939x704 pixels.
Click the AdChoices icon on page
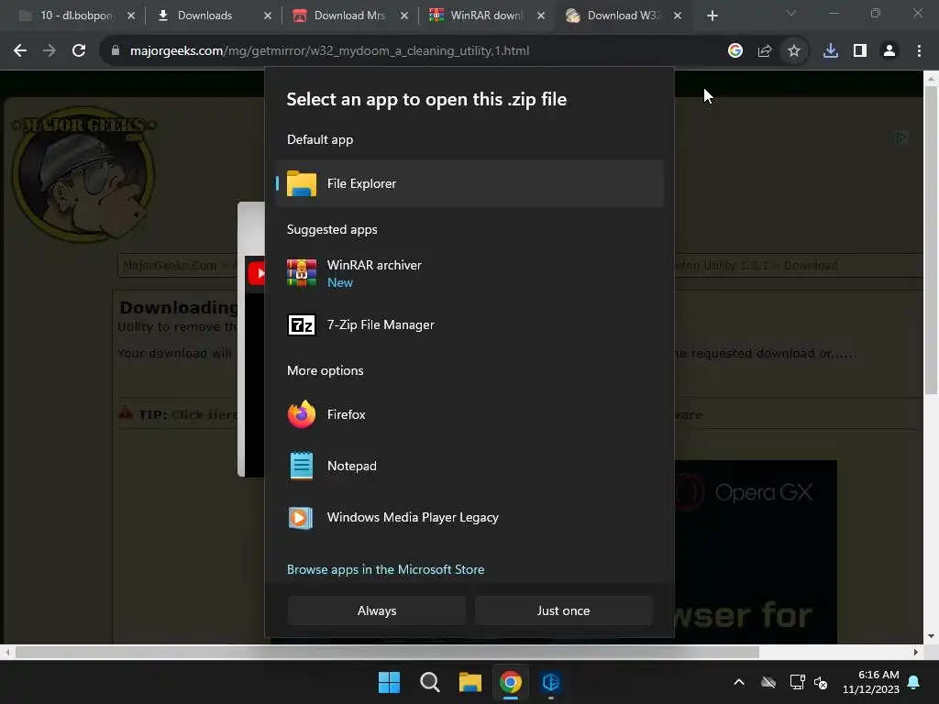pyautogui.click(x=901, y=137)
